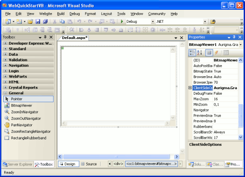Open the Class View tab
This screenshot has width=245, height=177.
tap(215, 164)
